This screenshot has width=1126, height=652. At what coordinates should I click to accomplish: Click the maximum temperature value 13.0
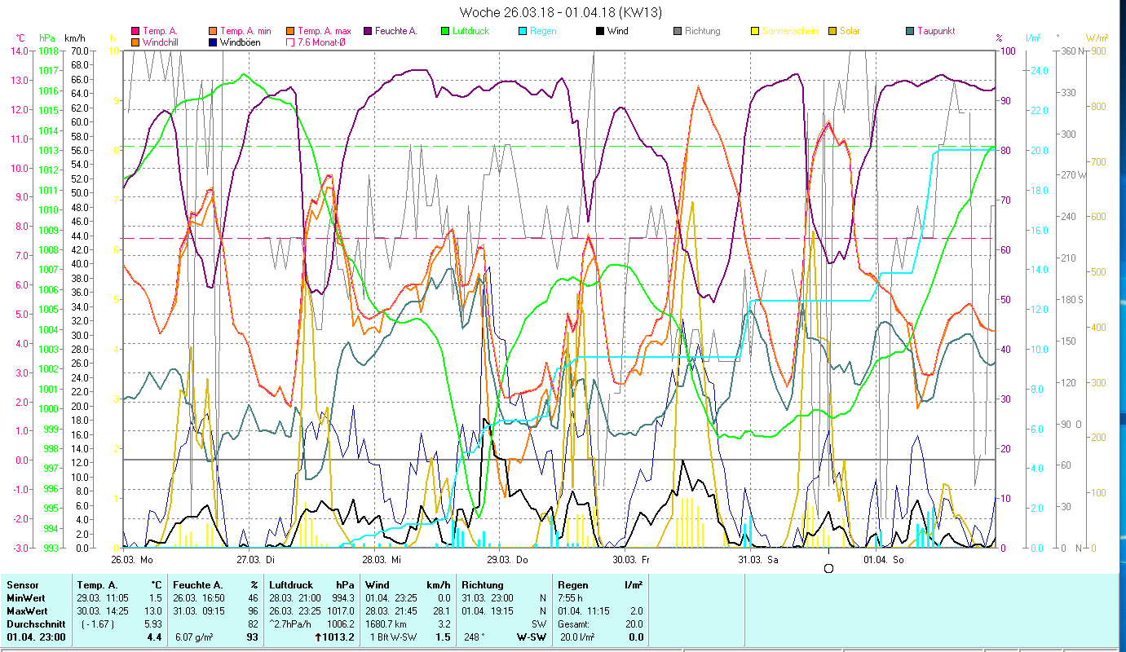click(153, 610)
